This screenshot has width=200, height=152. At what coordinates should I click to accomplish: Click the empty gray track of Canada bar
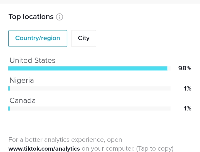tap(90, 109)
